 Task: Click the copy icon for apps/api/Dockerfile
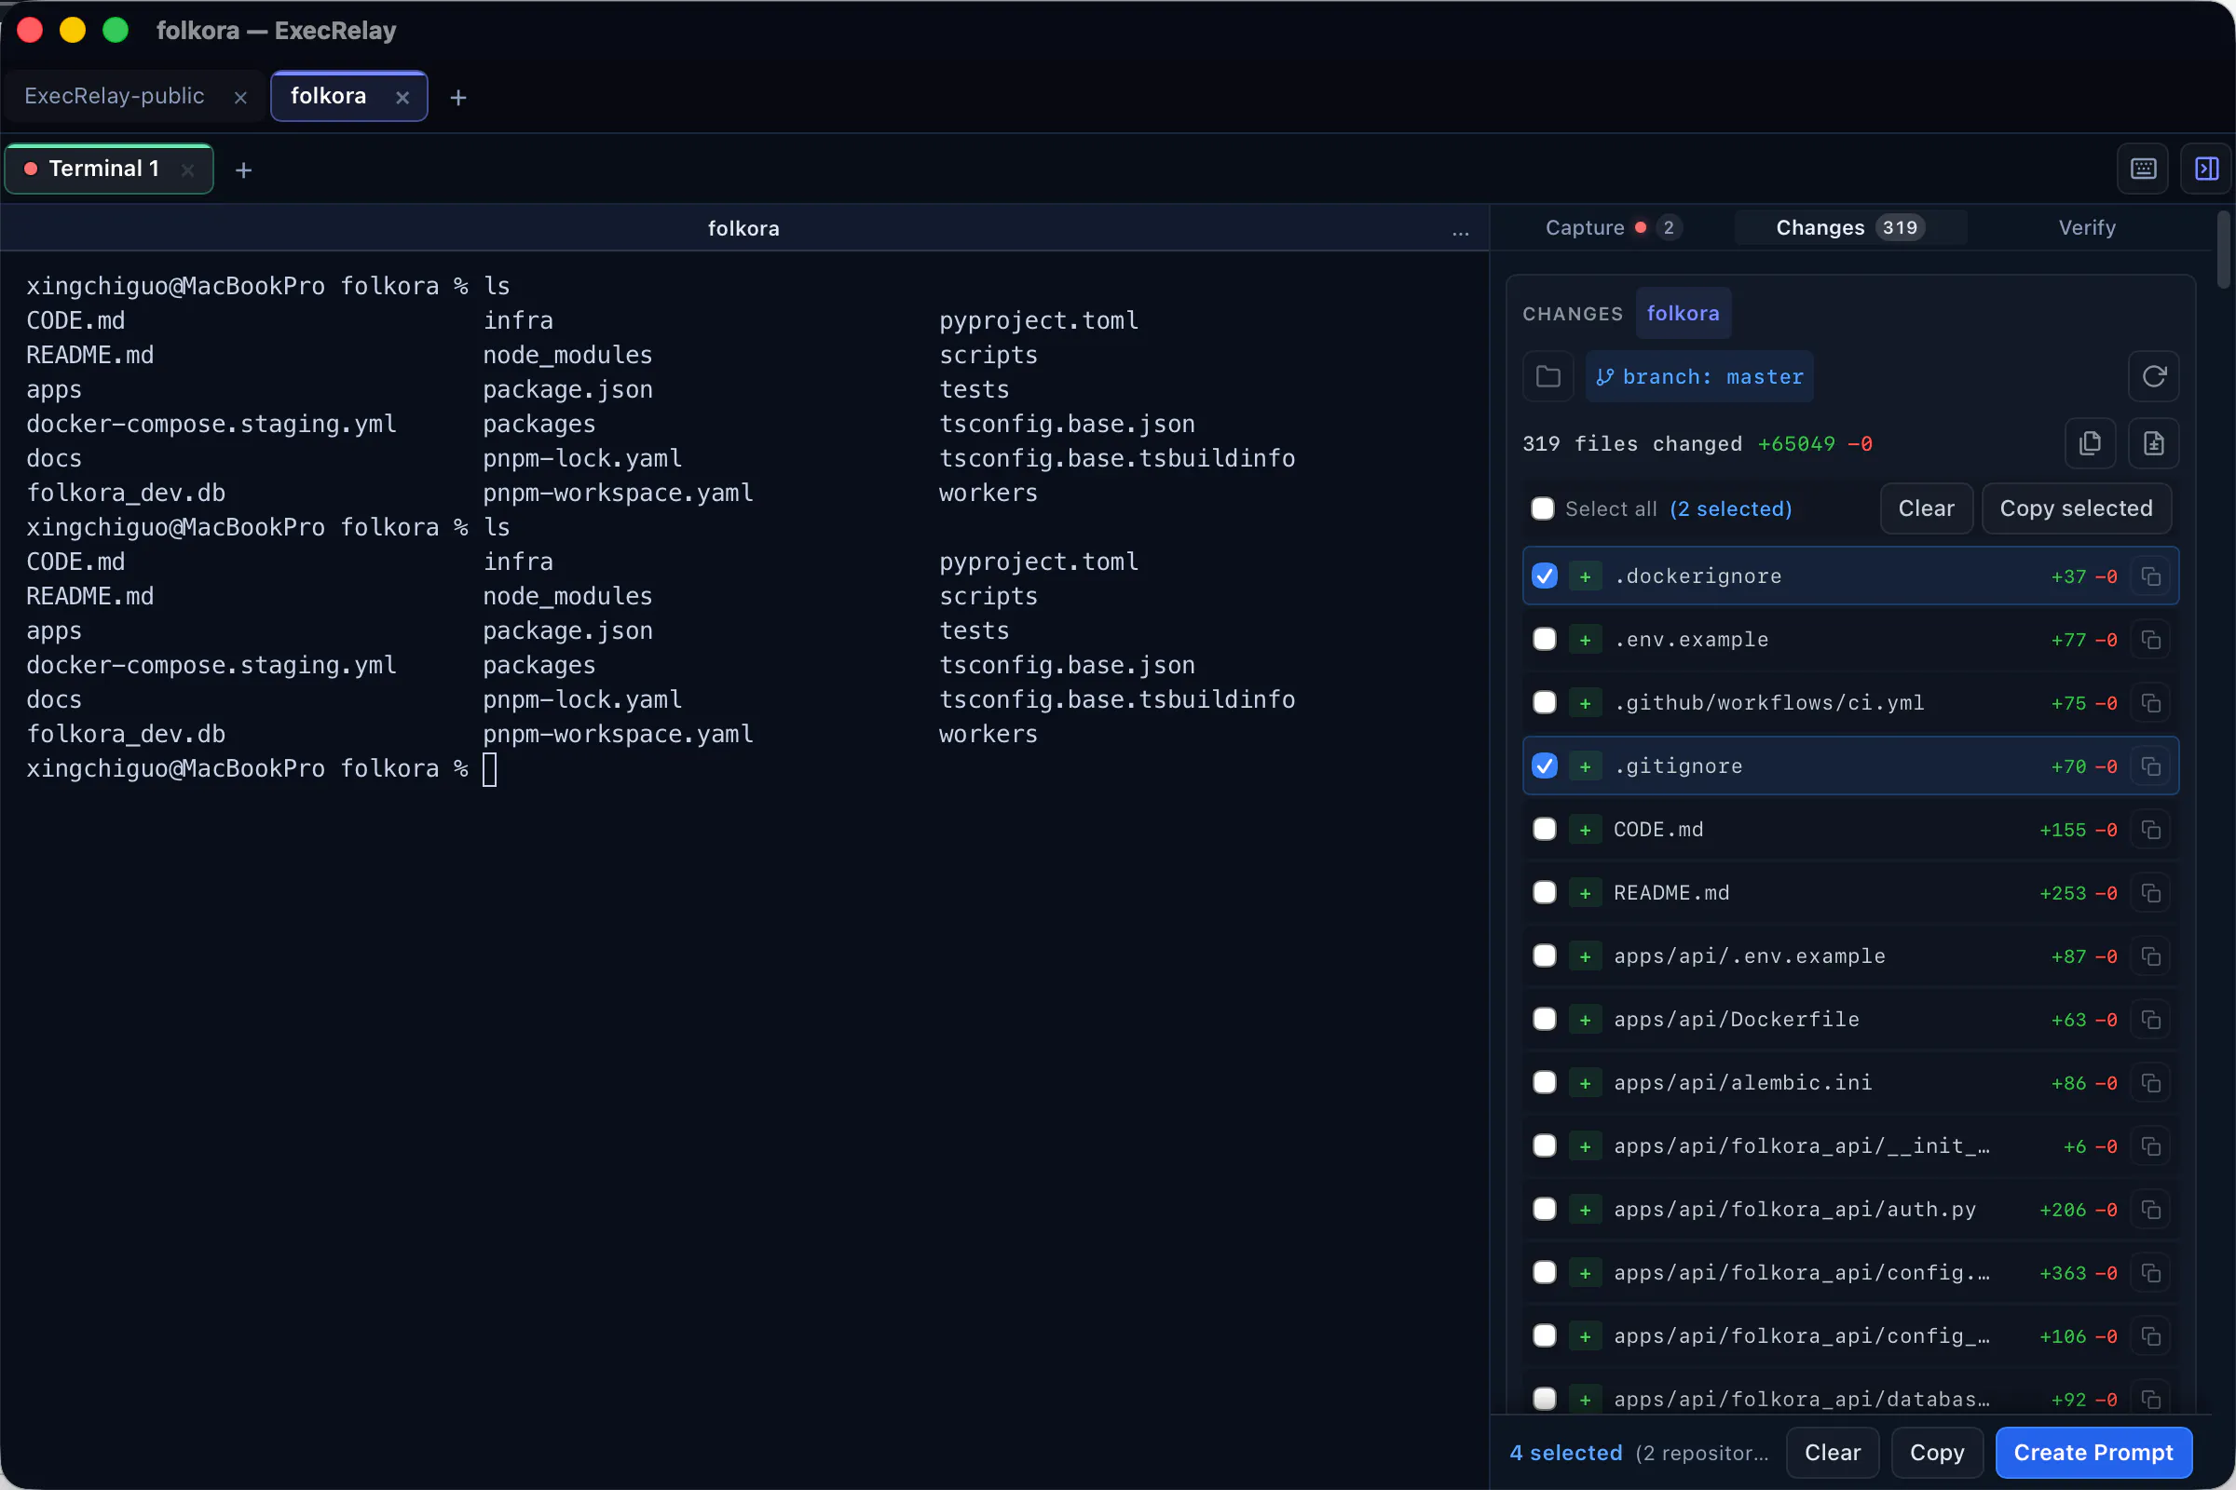[x=2150, y=1020]
